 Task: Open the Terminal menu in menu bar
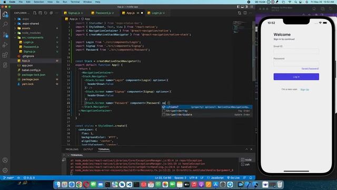(x=75, y=2)
